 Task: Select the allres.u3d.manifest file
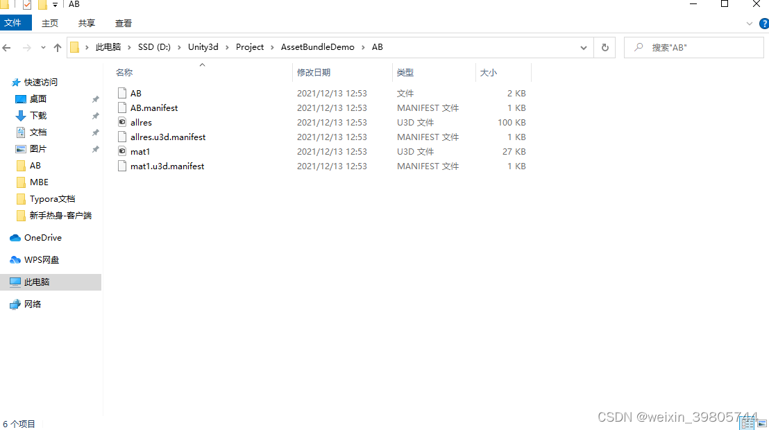coord(168,137)
